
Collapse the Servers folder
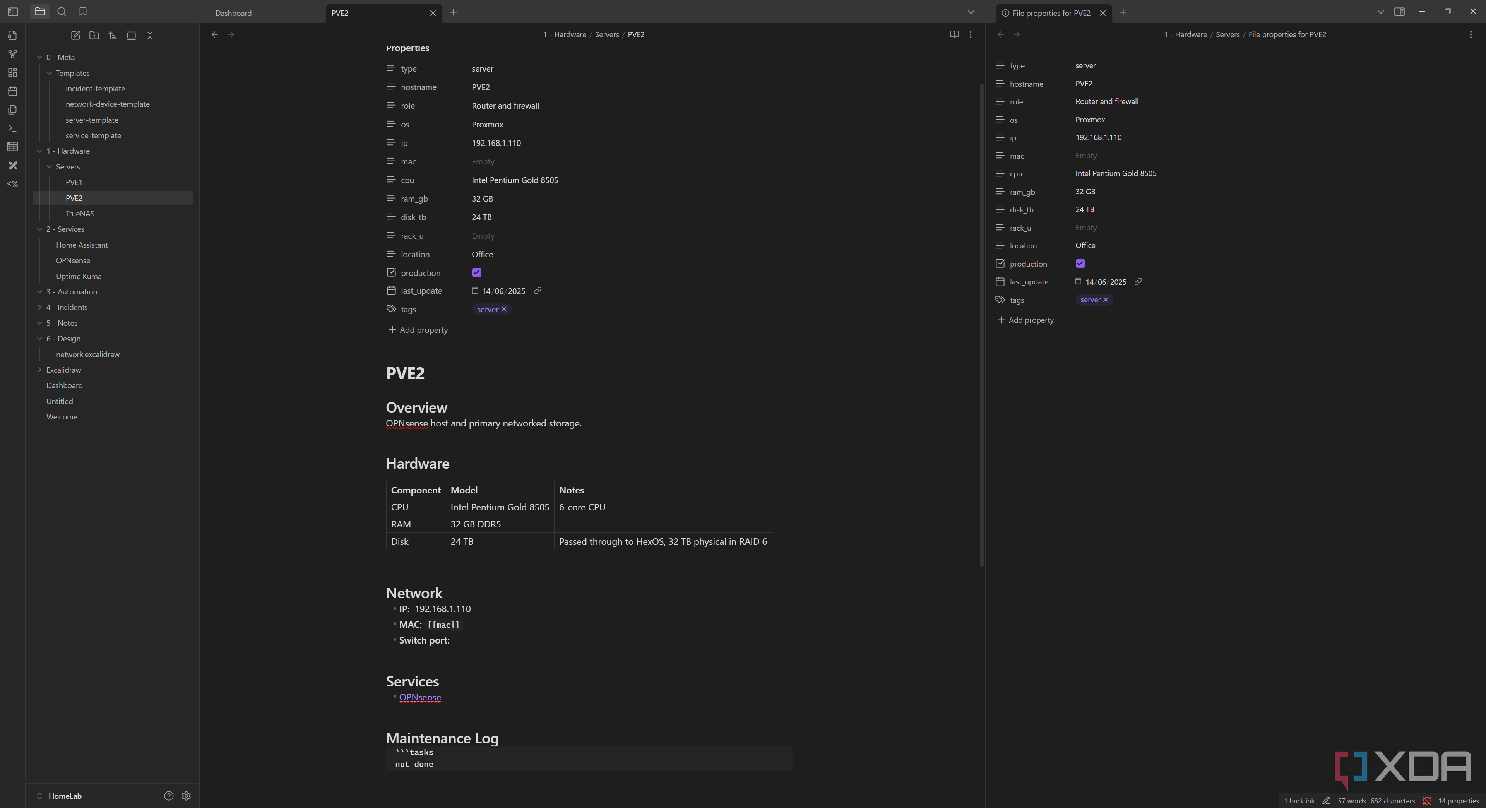point(50,167)
